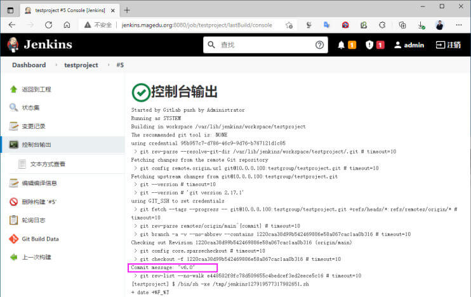Image resolution: width=471 pixels, height=297 pixels.
Task: Expand the testproject breadcrumb arrow
Action: (x=108, y=65)
